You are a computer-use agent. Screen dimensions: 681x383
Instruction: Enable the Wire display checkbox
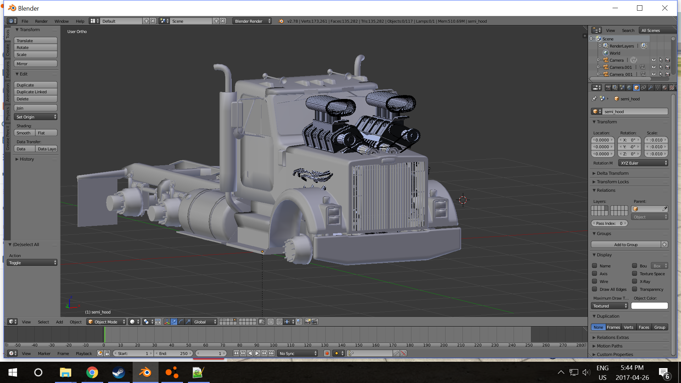(x=594, y=281)
